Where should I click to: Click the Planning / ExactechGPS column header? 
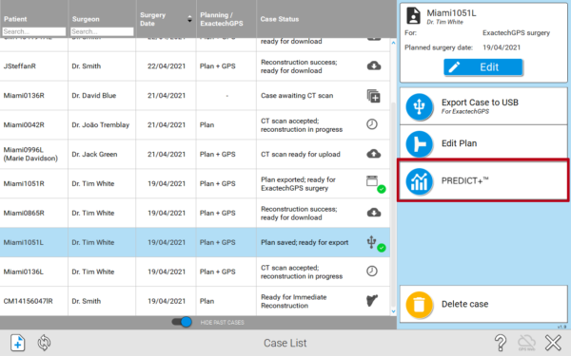[222, 19]
